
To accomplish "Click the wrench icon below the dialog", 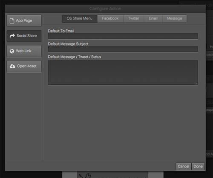I will pos(88,176).
